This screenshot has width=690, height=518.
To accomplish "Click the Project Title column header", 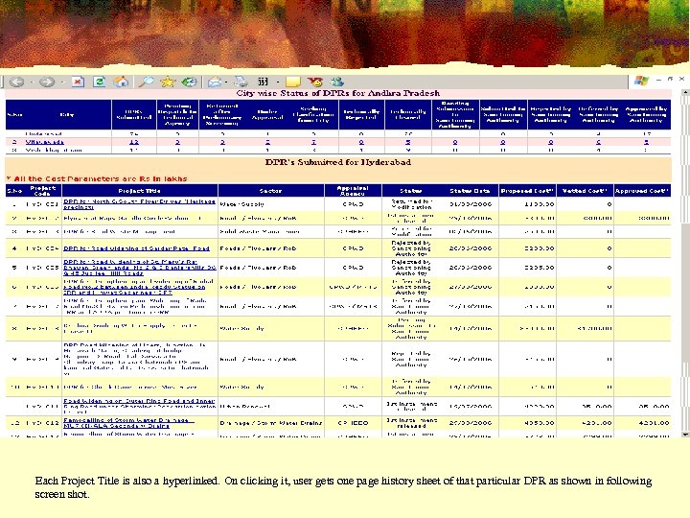I will pyautogui.click(x=140, y=191).
